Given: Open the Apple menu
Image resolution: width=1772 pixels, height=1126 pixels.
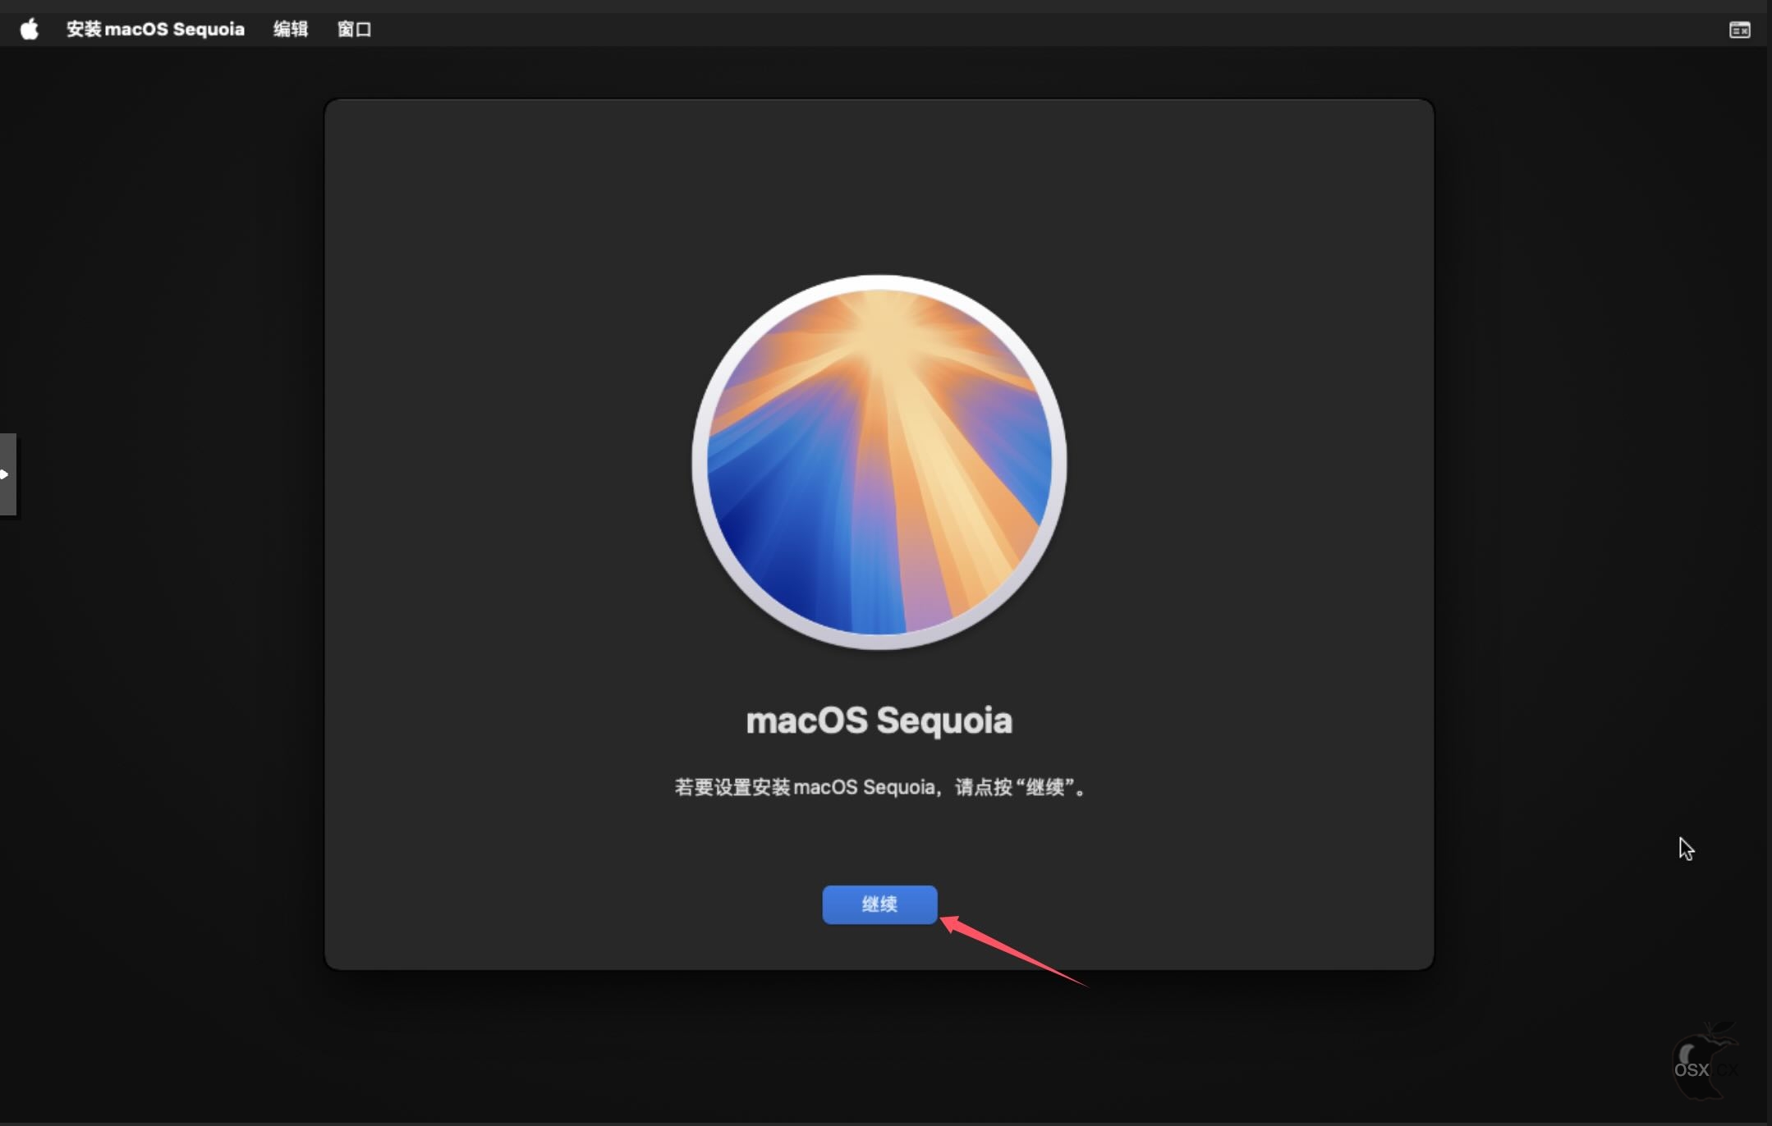Looking at the screenshot, I should pos(30,30).
